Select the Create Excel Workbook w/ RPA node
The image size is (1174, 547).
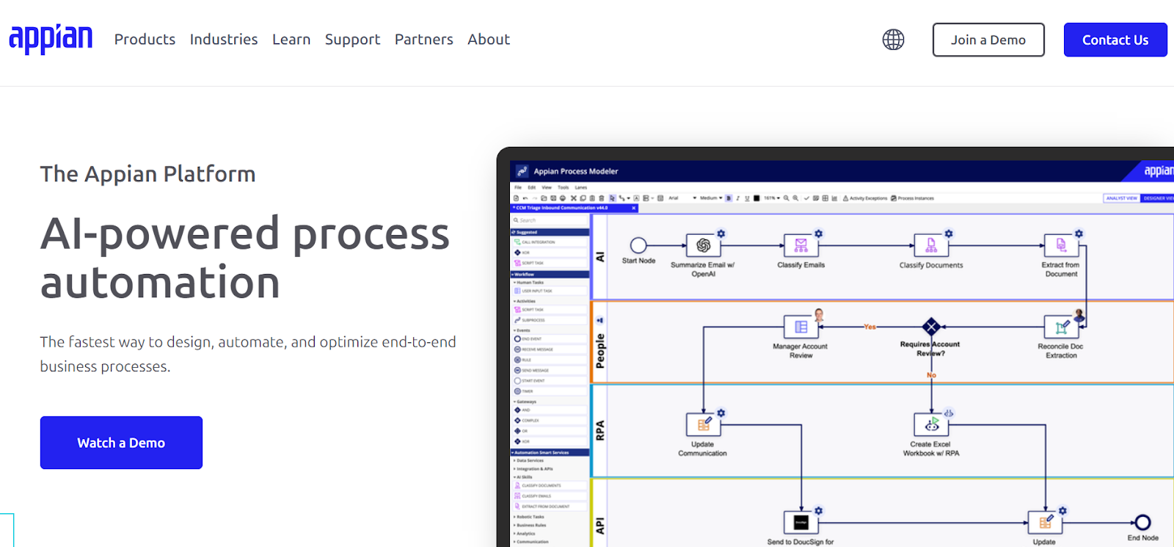(x=931, y=424)
